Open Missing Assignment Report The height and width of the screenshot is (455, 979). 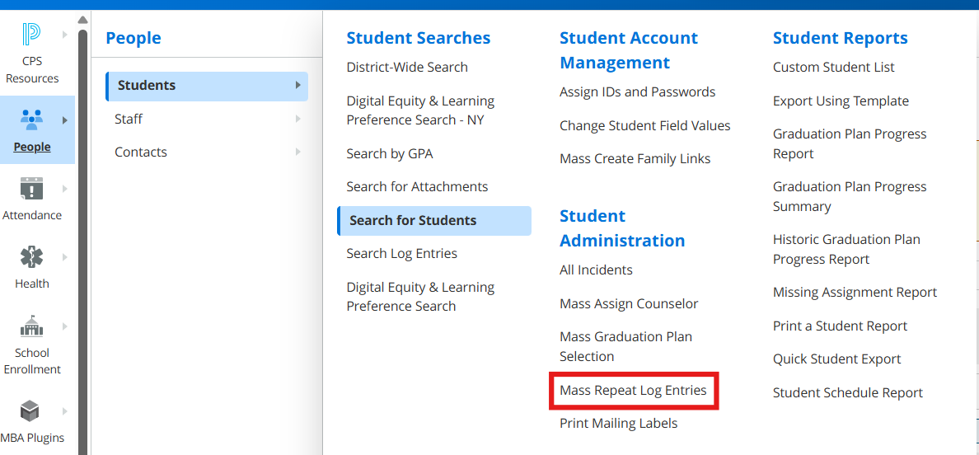tap(855, 292)
